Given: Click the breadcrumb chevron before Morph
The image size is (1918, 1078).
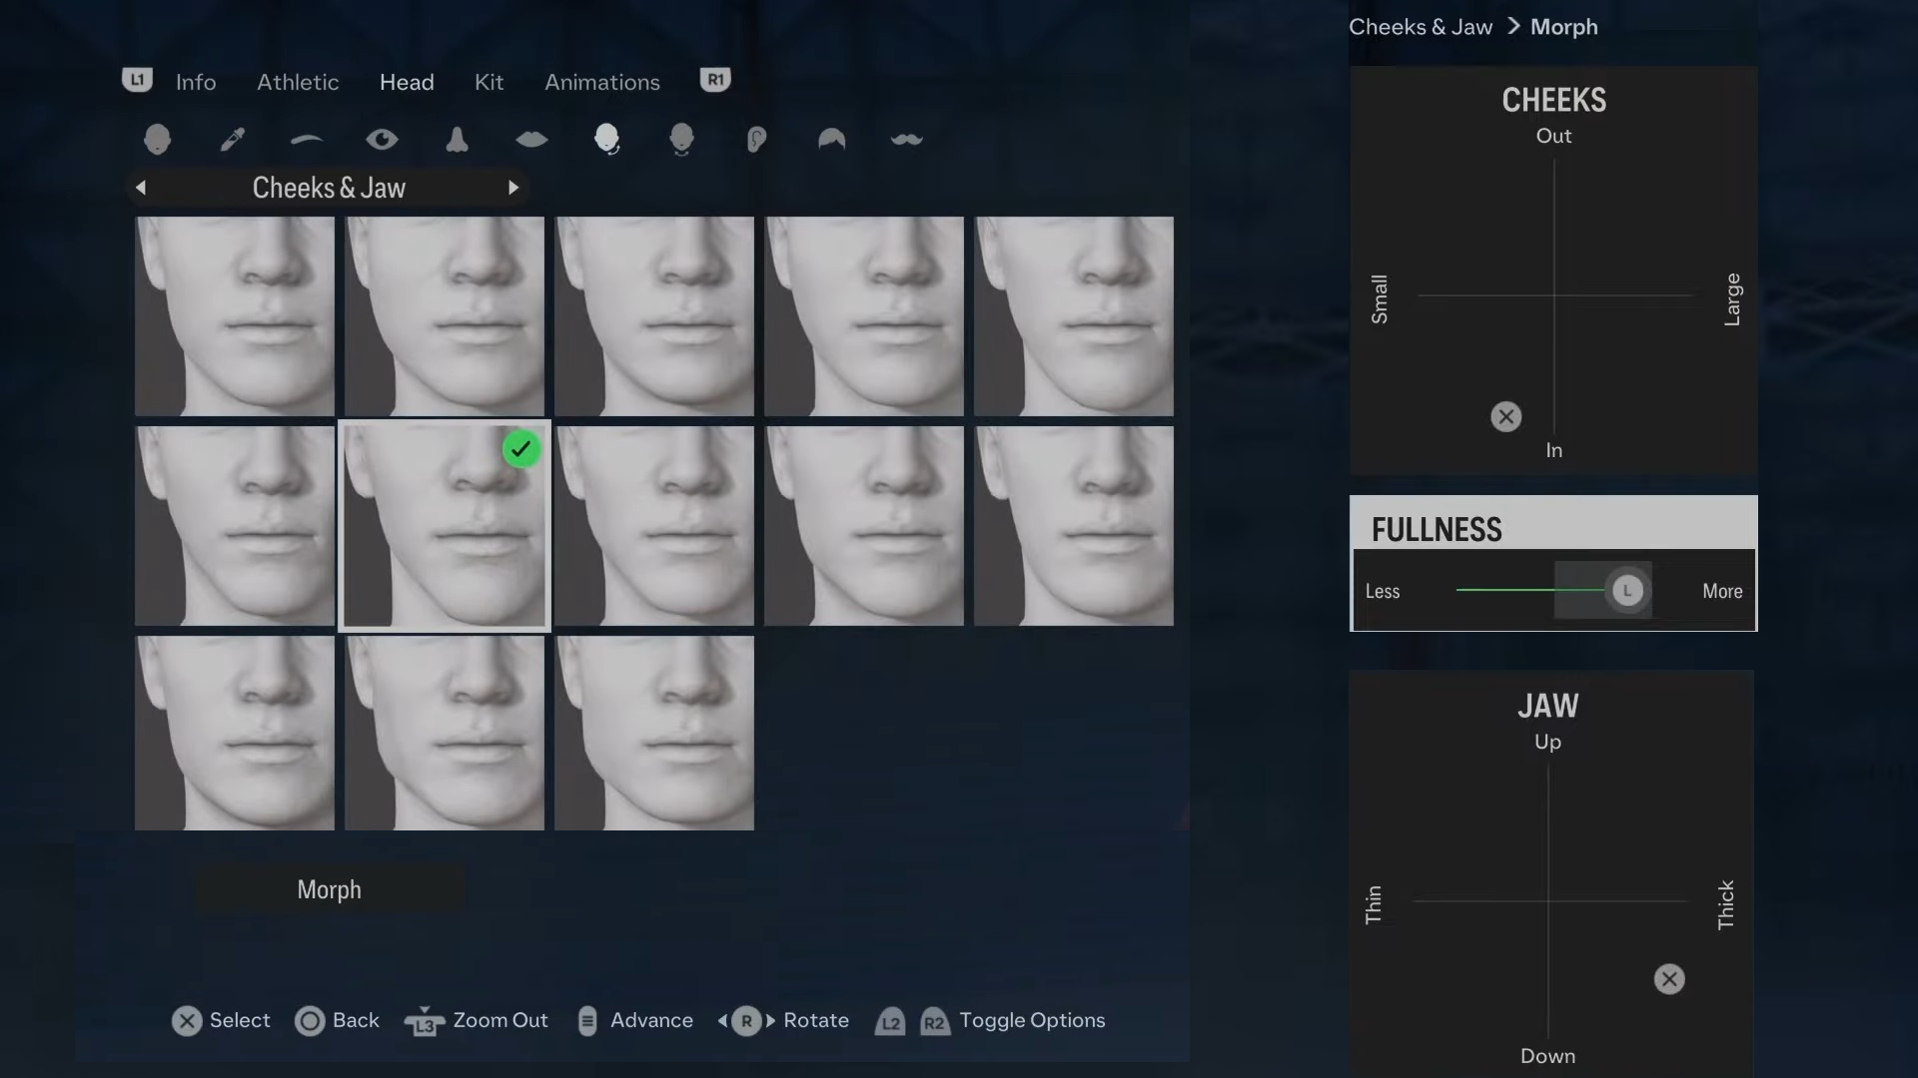Looking at the screenshot, I should pos(1513,26).
